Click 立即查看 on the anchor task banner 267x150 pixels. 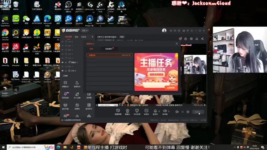171,88
